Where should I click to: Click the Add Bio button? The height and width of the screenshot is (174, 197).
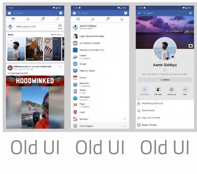coord(165,80)
